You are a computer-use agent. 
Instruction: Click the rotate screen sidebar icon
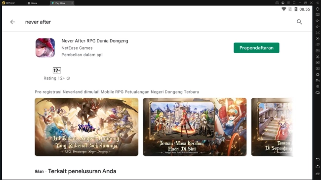tap(318, 92)
